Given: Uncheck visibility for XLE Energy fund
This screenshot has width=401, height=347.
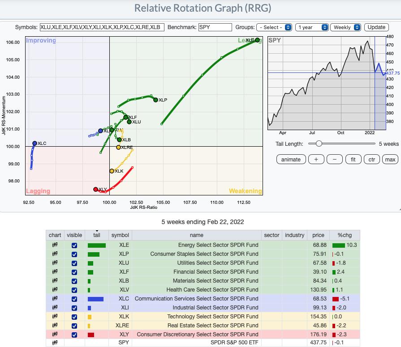Looking at the screenshot, I should [74, 245].
